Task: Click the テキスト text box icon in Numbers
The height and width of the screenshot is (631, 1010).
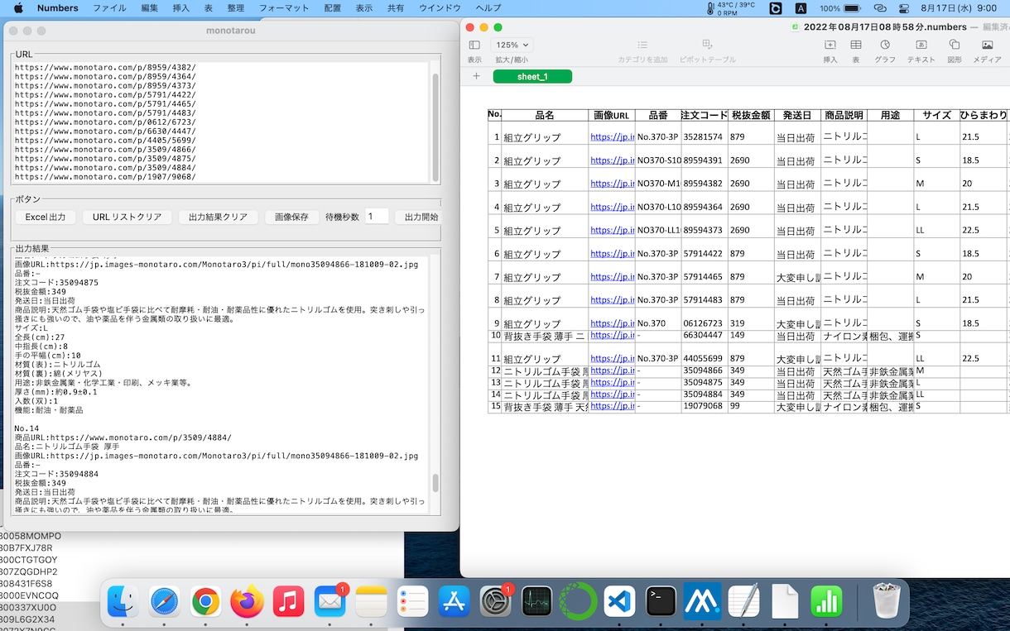Action: [x=921, y=45]
